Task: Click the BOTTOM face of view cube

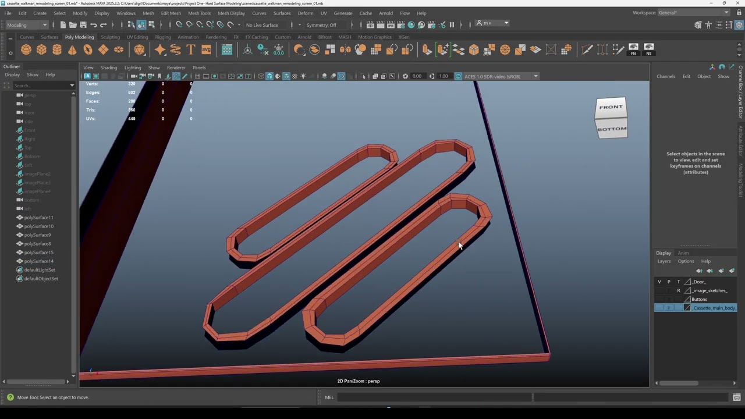Action: (612, 129)
